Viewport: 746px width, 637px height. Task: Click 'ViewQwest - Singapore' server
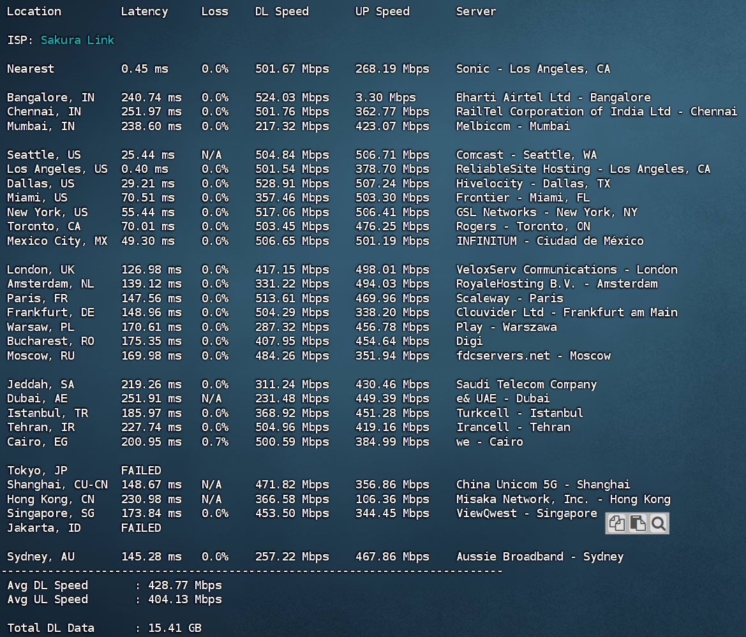pos(526,513)
